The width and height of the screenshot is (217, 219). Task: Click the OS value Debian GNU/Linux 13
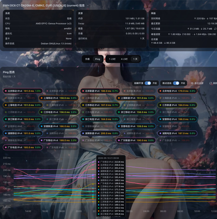click(x=56, y=44)
